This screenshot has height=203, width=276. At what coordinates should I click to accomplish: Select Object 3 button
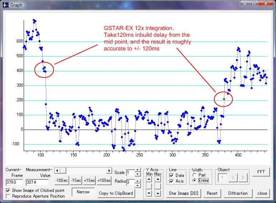click(x=243, y=178)
